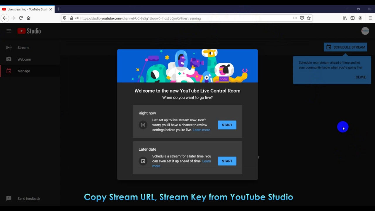Open Learn more link under Later date
Viewport: 375px width, 211px height.
pos(206,161)
